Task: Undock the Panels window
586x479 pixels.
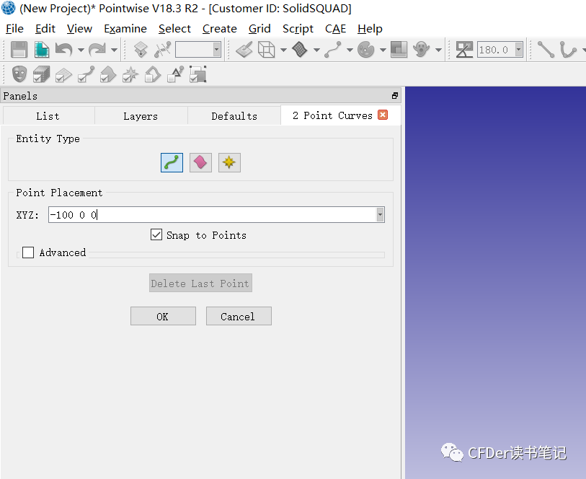Action: click(x=395, y=96)
